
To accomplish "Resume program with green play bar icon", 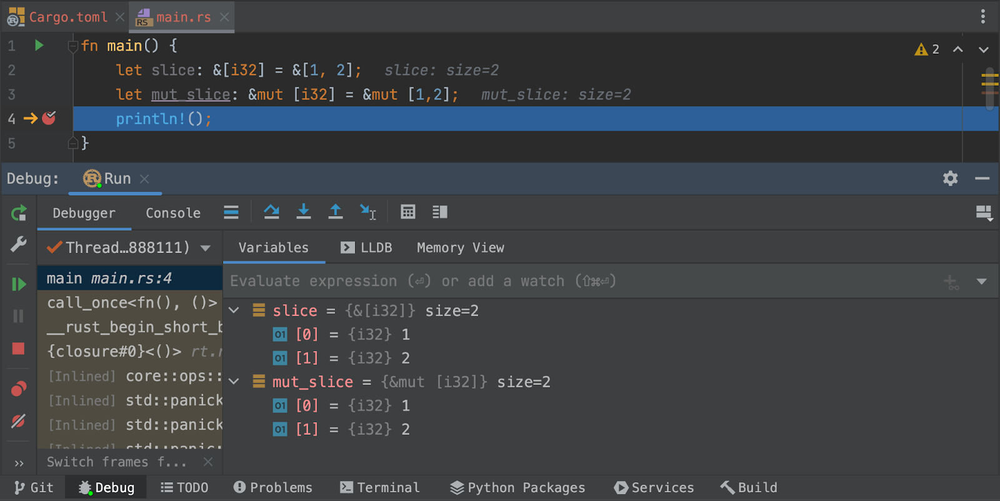I will [19, 284].
